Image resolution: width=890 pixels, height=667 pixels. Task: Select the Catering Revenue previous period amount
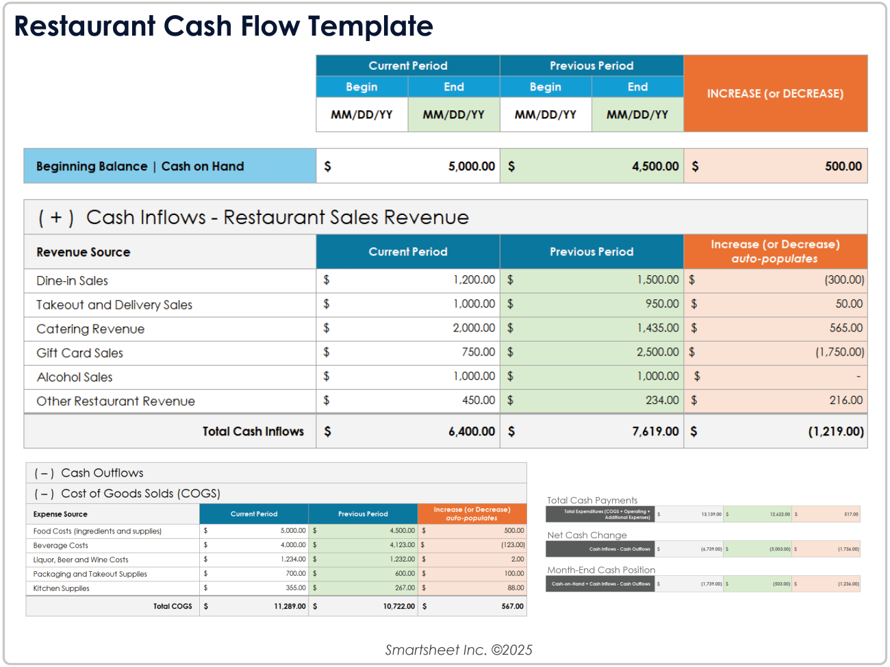point(658,328)
